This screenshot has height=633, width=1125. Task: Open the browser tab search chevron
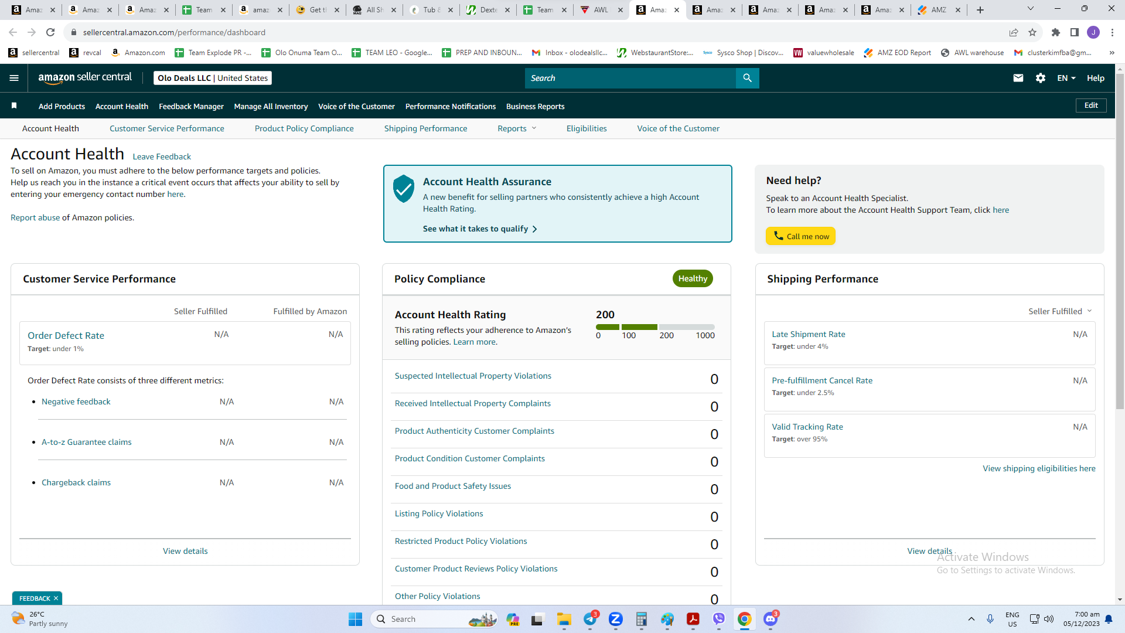[x=1031, y=9]
